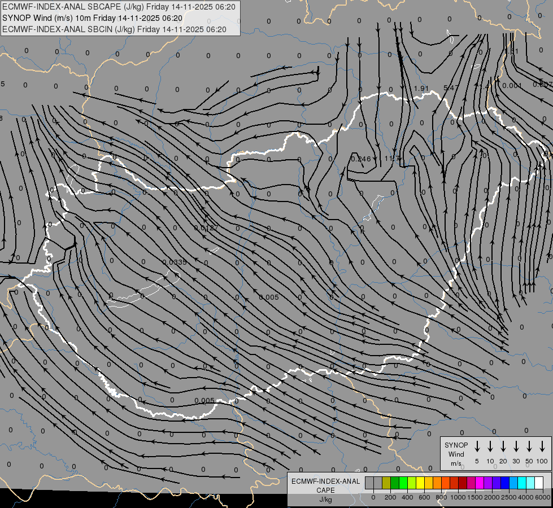Click the J/kg unit label in CAPE legend

(325, 500)
